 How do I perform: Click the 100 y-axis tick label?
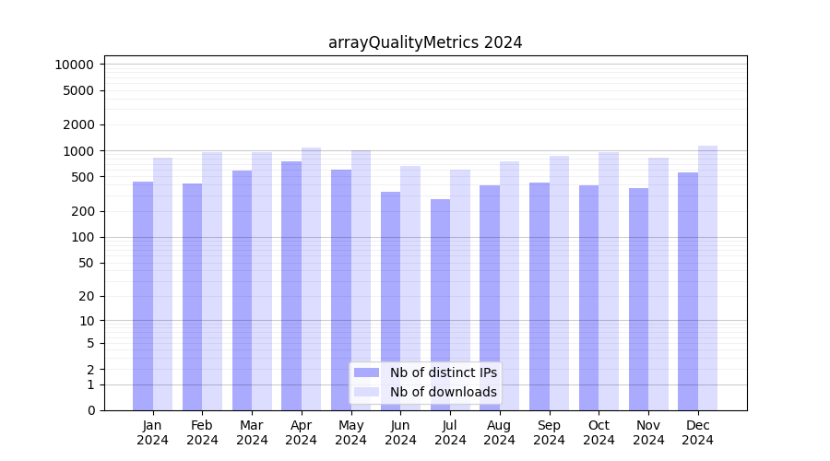(x=83, y=237)
